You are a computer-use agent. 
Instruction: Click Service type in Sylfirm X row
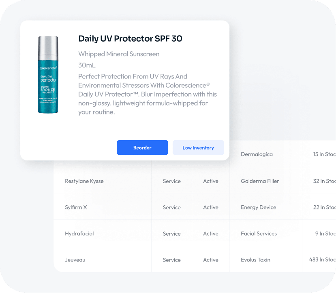pos(172,207)
